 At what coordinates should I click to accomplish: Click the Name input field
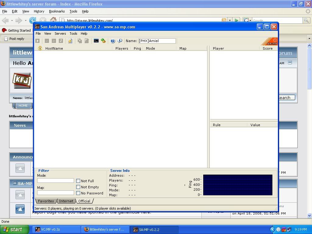click(157, 41)
